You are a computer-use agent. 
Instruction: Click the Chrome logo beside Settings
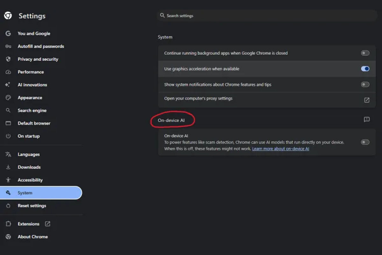[8, 16]
